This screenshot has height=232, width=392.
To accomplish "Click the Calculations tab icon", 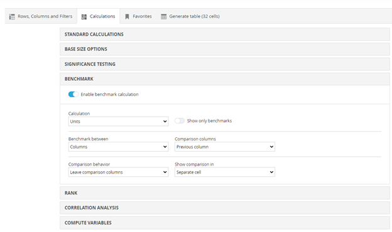I will (x=84, y=17).
